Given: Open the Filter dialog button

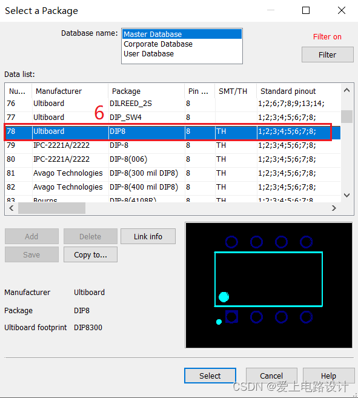Looking at the screenshot, I should (x=327, y=55).
